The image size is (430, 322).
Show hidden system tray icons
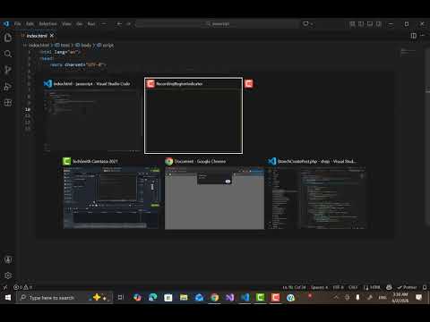(336, 298)
